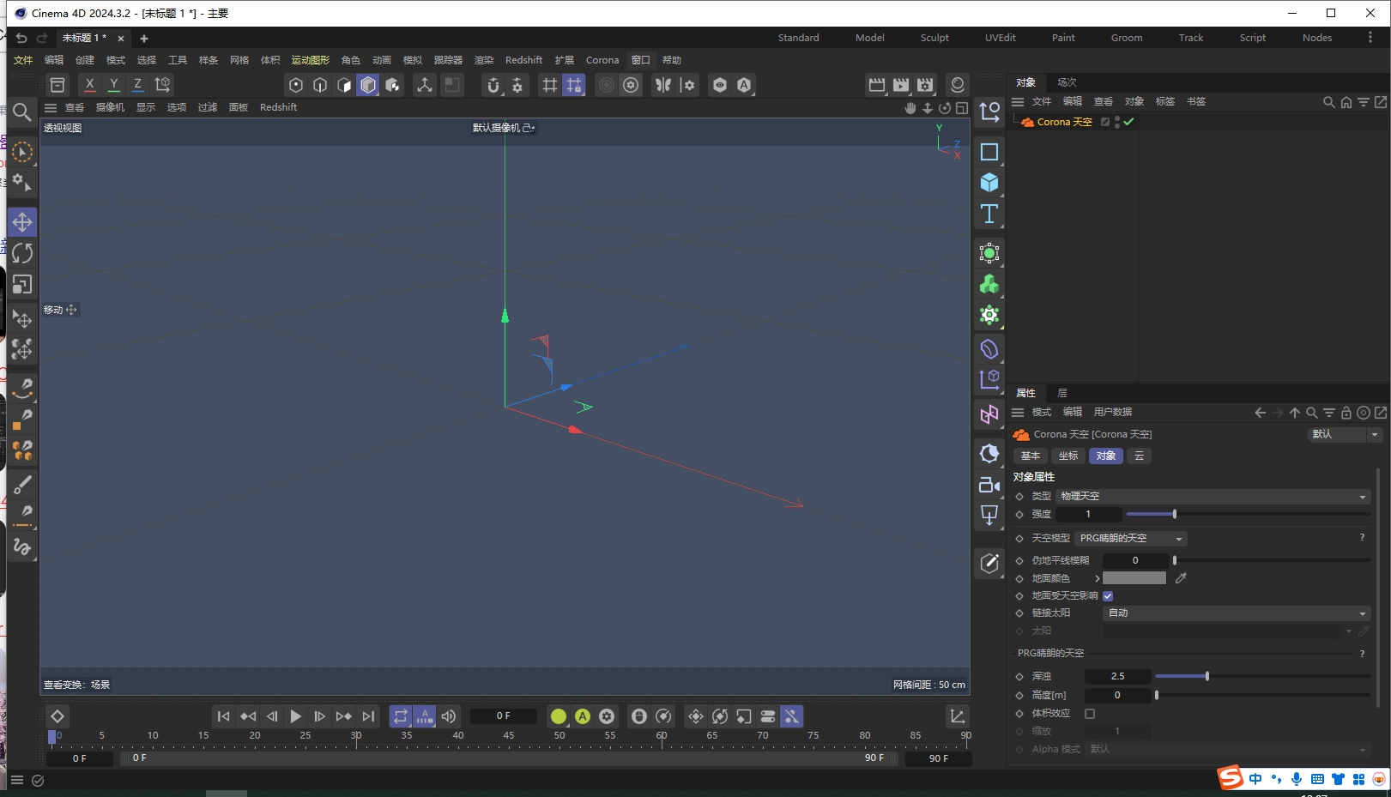Toggle X axis lock
The image size is (1391, 797).
(x=89, y=85)
